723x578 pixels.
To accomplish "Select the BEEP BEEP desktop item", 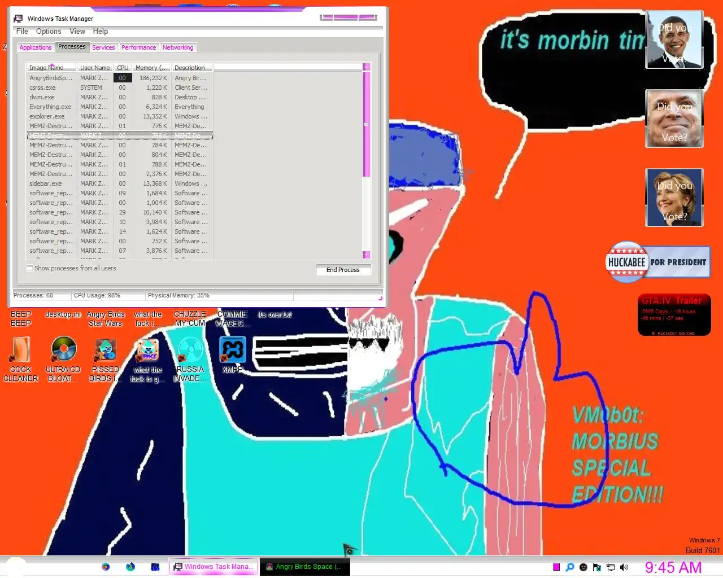I will tap(21, 318).
